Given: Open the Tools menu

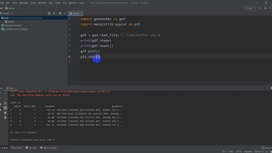Looking at the screenshot, I should click(x=58, y=3).
